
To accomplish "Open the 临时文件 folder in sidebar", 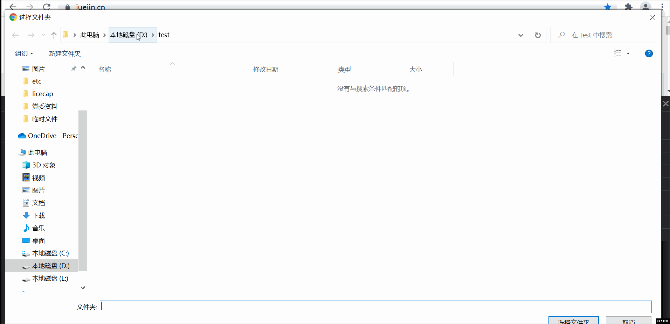I will point(45,119).
